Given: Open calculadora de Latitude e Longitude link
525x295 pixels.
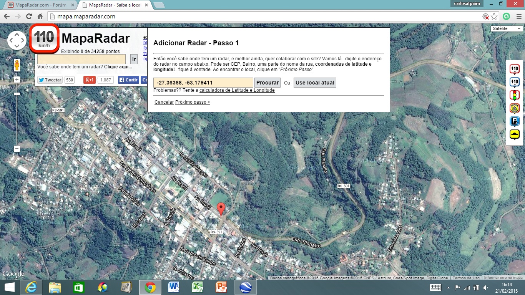Looking at the screenshot, I should 237,90.
